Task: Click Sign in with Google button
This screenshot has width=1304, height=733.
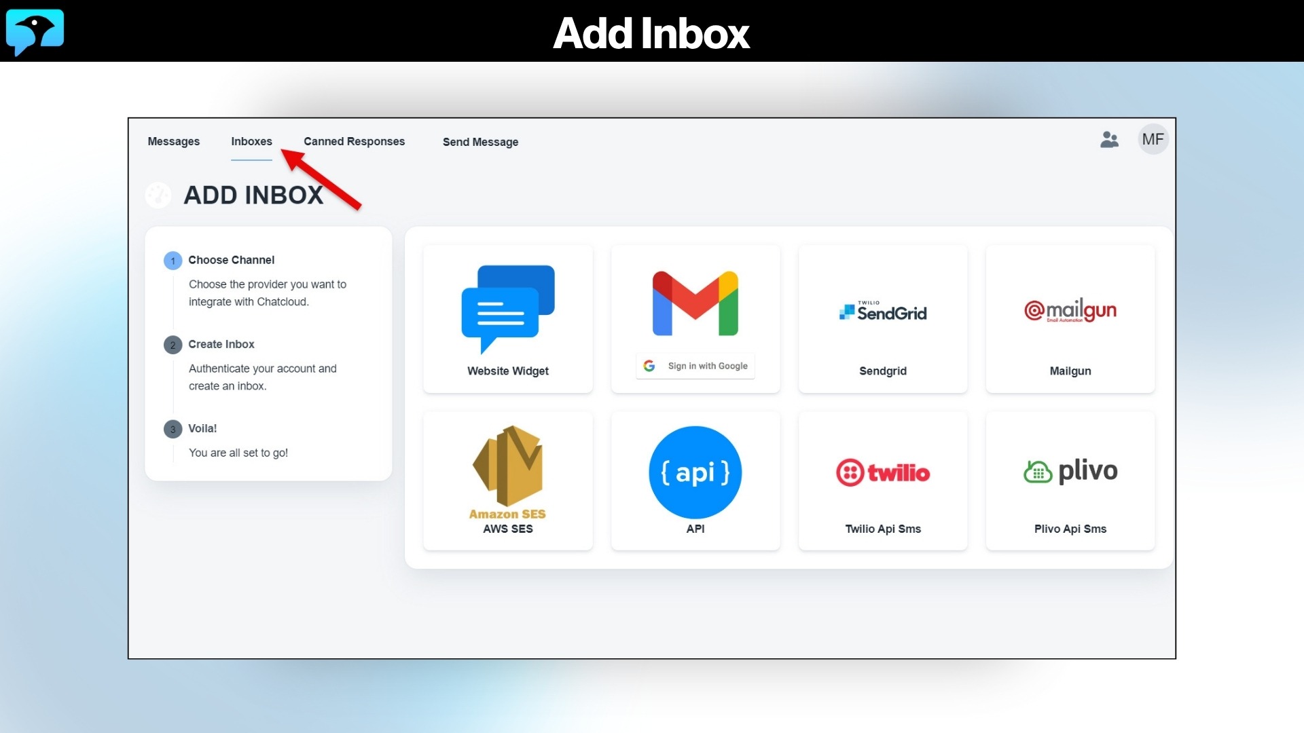Action: click(695, 365)
